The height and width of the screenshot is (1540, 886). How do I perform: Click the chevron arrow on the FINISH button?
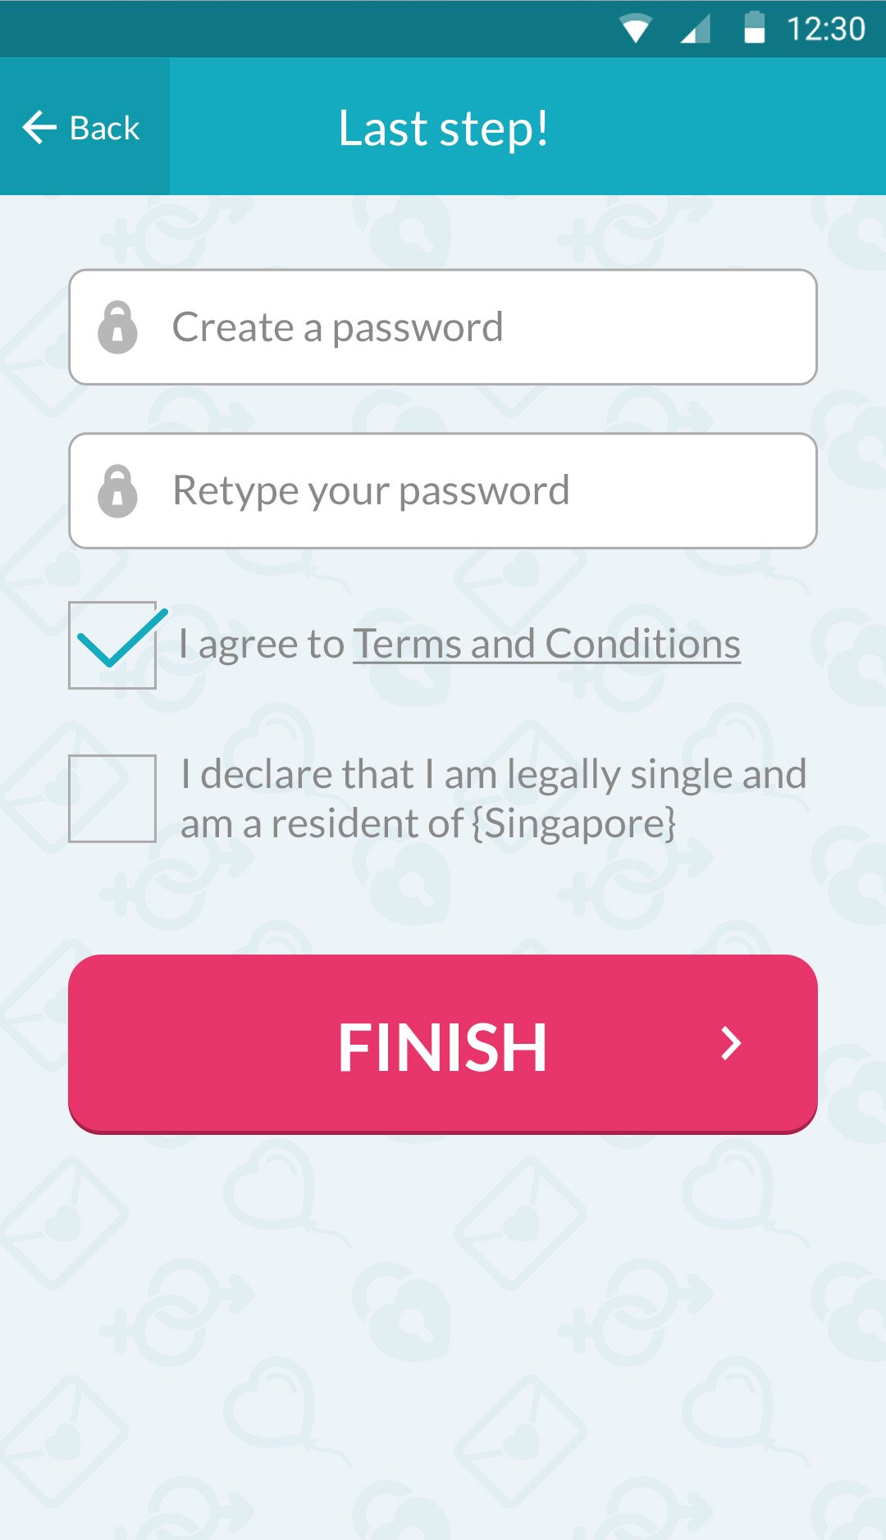(x=730, y=1044)
